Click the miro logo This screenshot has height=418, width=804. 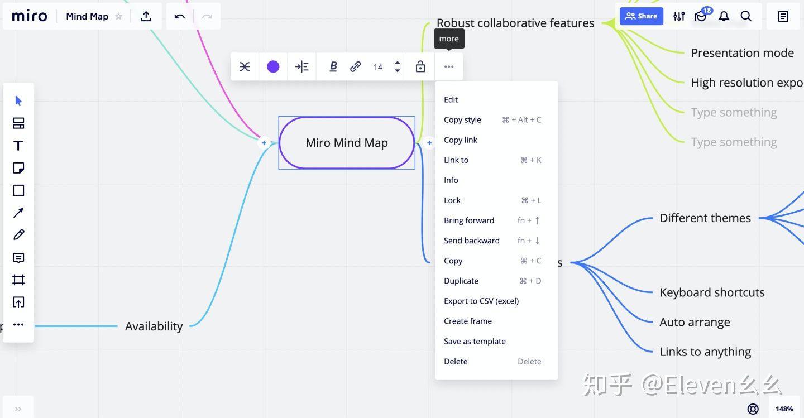pos(30,16)
